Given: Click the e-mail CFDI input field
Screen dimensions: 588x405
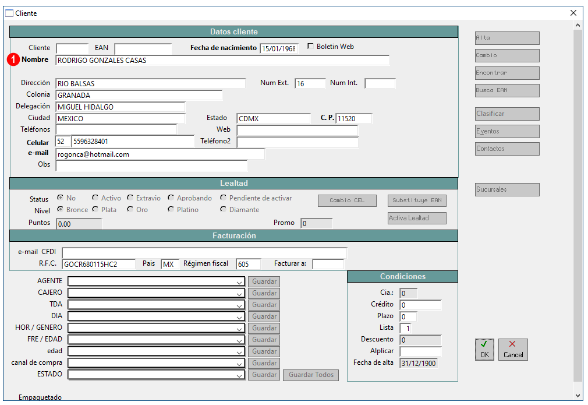Looking at the screenshot, I should tap(204, 252).
